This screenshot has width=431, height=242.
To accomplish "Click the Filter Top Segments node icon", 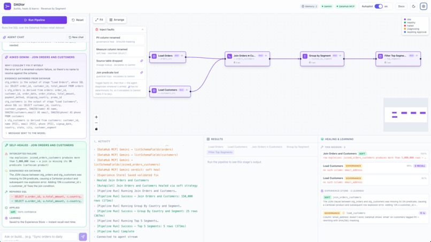I will point(380,56).
